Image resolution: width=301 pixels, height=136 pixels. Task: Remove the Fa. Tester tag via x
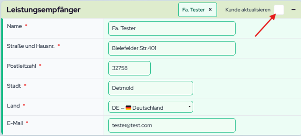[x=210, y=10]
